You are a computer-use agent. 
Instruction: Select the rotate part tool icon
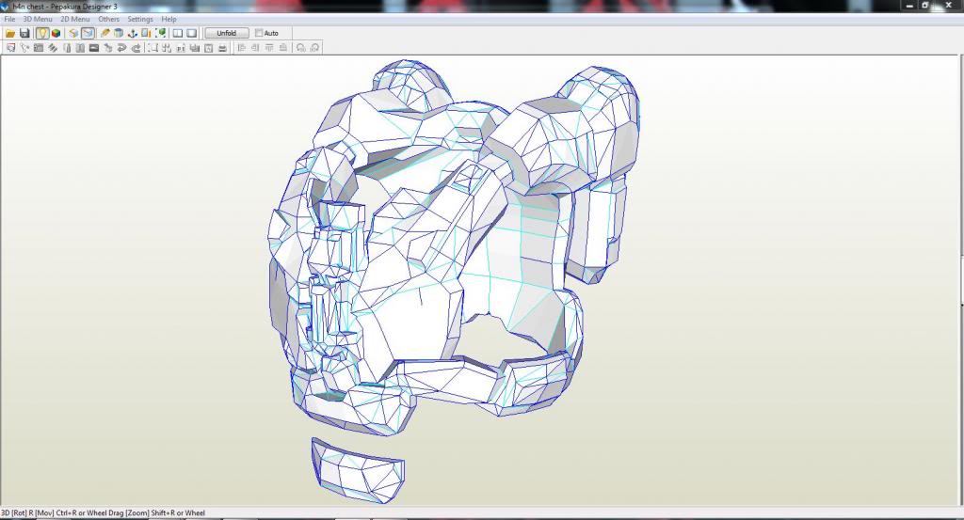pos(24,48)
